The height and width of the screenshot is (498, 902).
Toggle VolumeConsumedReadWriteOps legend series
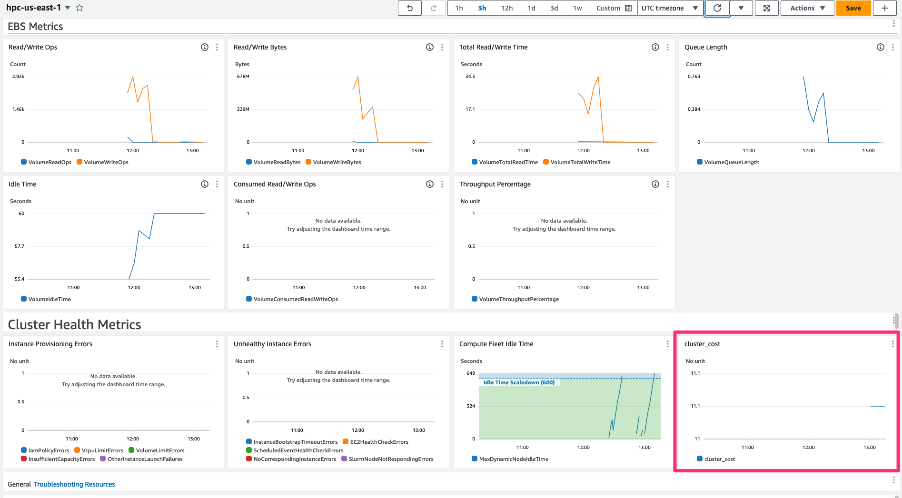[292, 299]
